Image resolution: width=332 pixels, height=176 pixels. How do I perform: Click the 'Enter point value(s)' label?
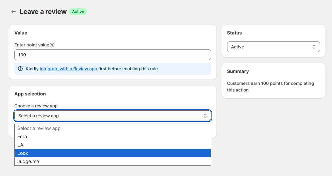click(x=34, y=45)
